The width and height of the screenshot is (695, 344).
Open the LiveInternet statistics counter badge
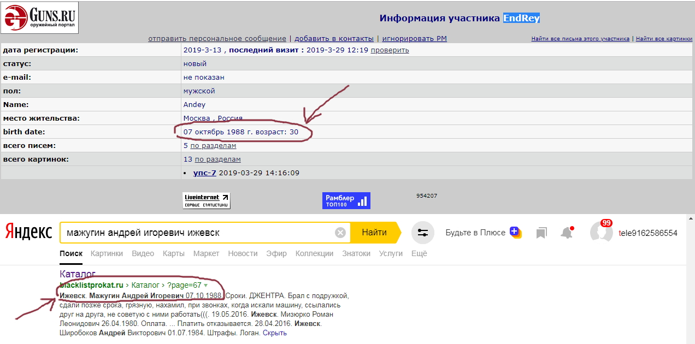[206, 200]
